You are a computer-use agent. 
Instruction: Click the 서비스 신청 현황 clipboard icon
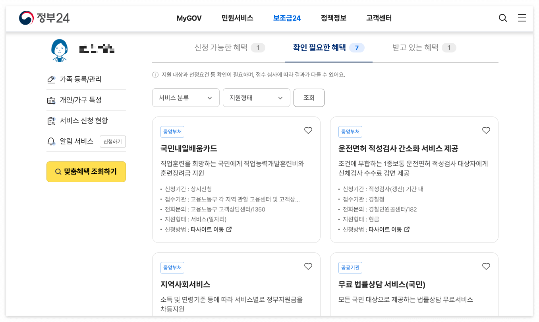pos(51,121)
